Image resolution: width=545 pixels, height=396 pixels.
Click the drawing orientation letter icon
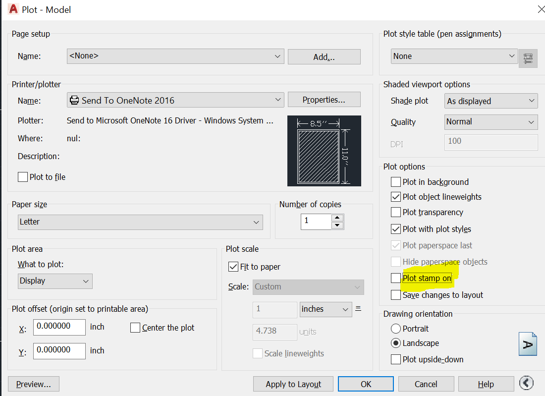(x=528, y=343)
